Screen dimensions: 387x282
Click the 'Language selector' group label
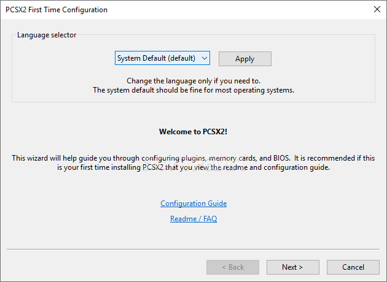point(47,35)
